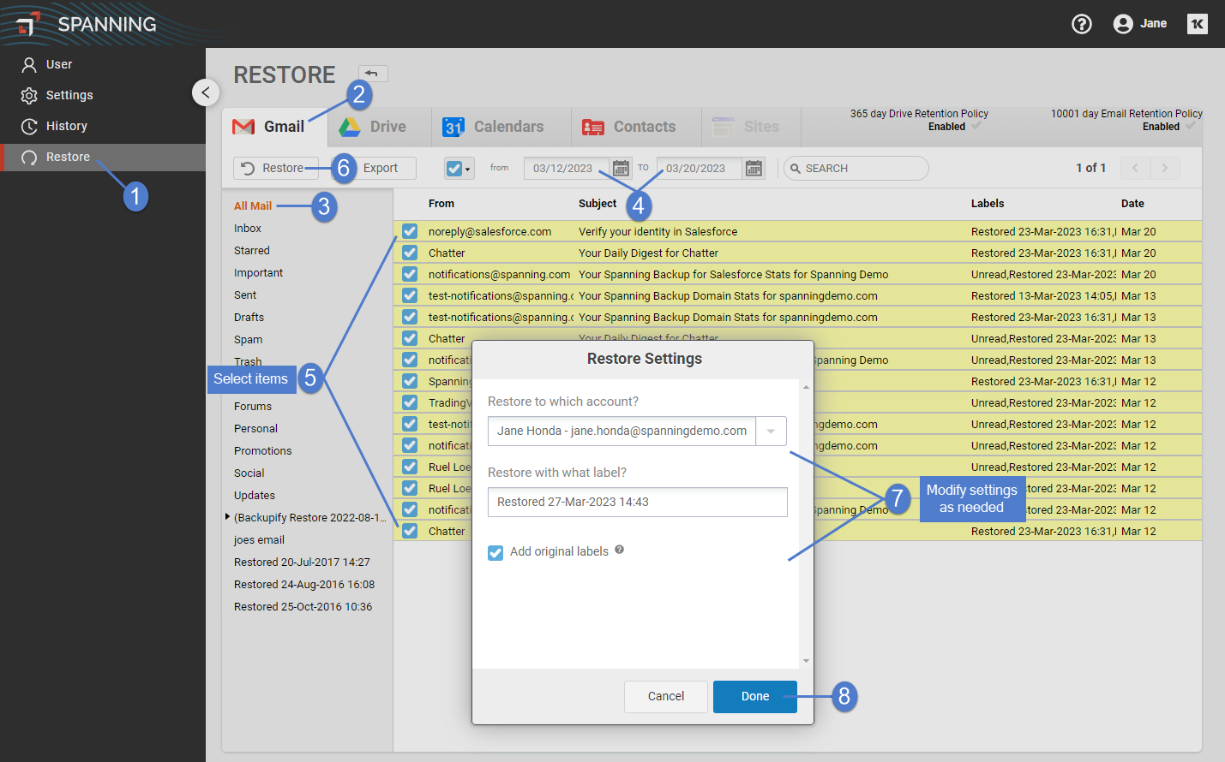Click the Restore Settings dialog scrollbar
This screenshot has height=762, width=1225.
(x=806, y=524)
